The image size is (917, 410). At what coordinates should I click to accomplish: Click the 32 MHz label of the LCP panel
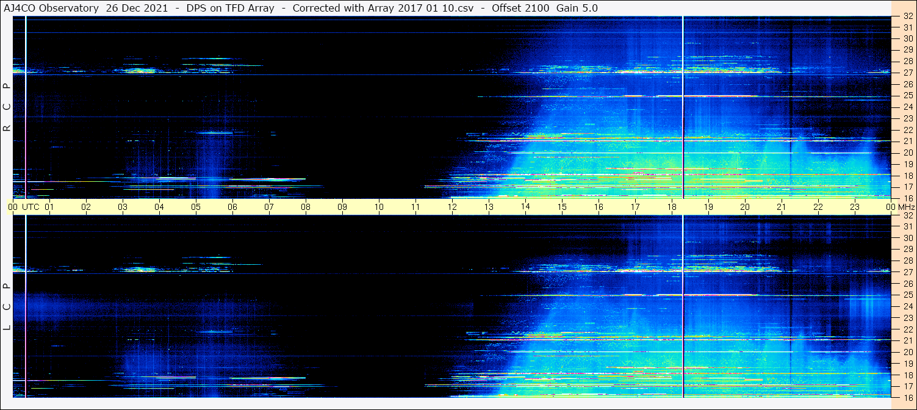907,215
